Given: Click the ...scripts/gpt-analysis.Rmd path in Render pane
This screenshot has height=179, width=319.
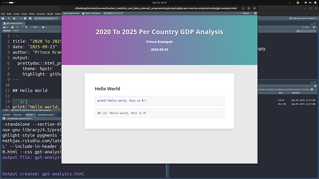Looking at the screenshot, I should tap(19, 118).
